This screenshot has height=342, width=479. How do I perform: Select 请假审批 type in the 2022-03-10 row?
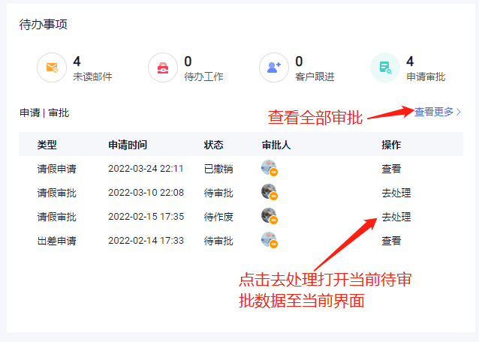click(x=56, y=193)
